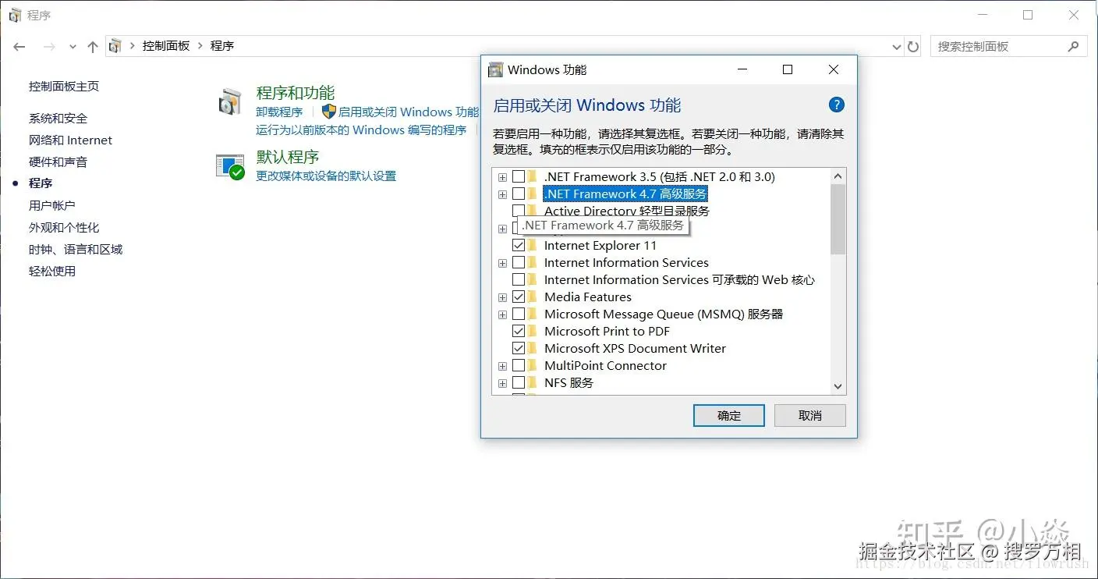Uncheck the Microsoft Print to PDF checkbox
Viewport: 1098px width, 579px height.
coord(519,331)
